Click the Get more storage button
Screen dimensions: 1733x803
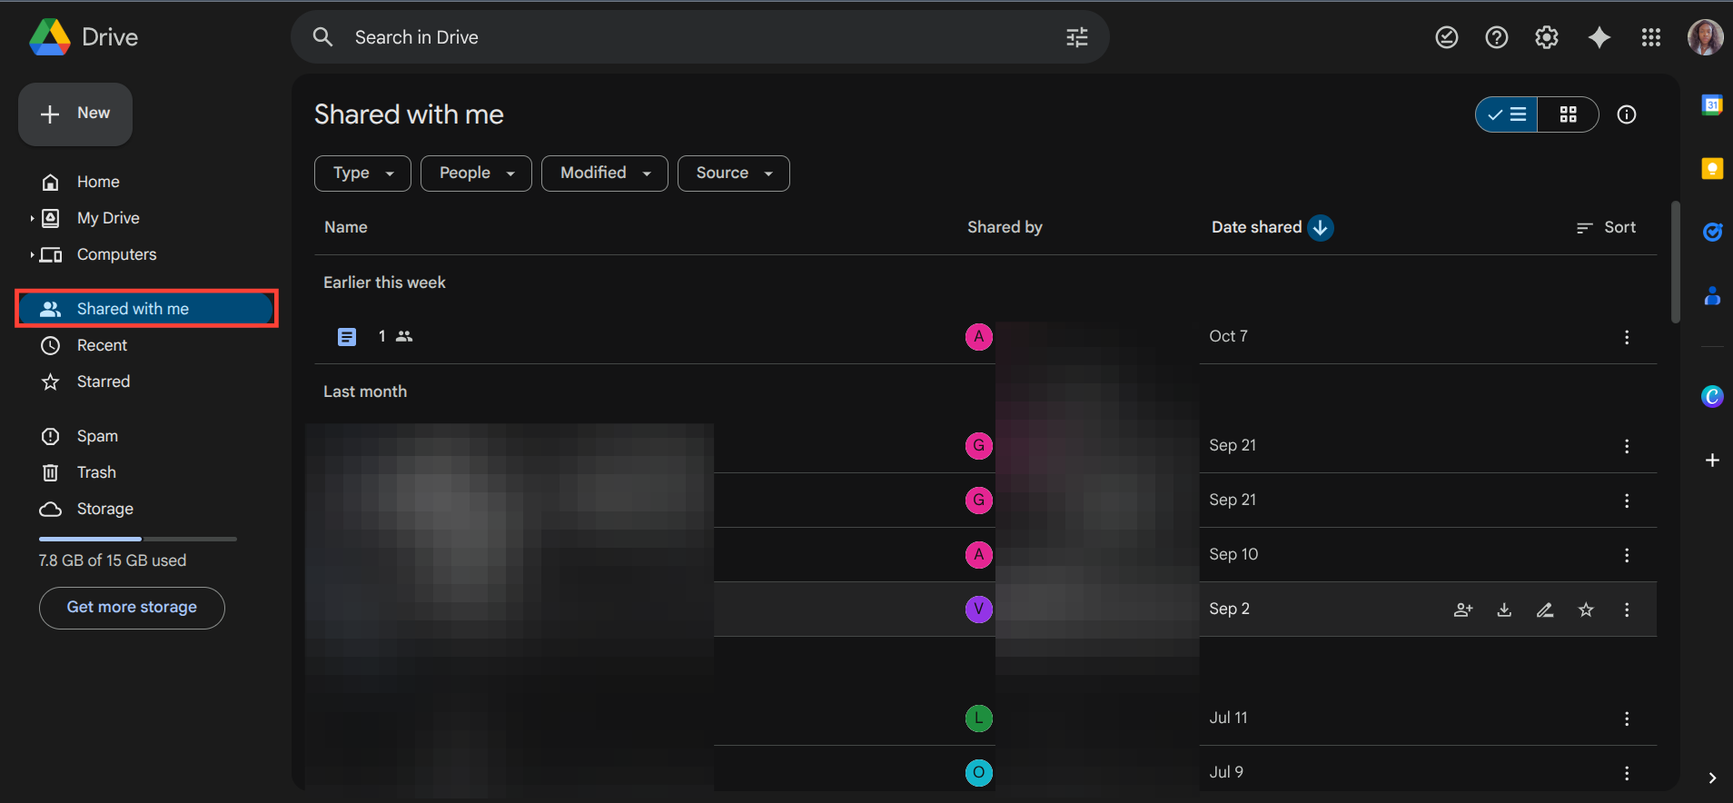(x=132, y=608)
